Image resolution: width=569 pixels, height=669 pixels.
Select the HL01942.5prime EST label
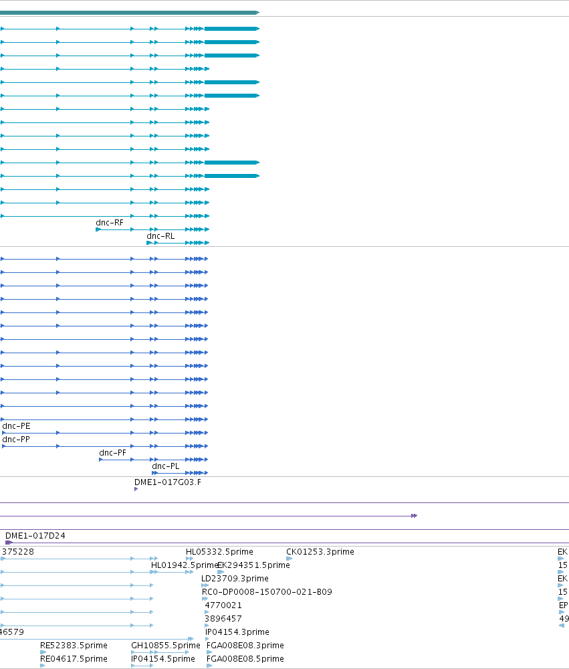pos(185,565)
